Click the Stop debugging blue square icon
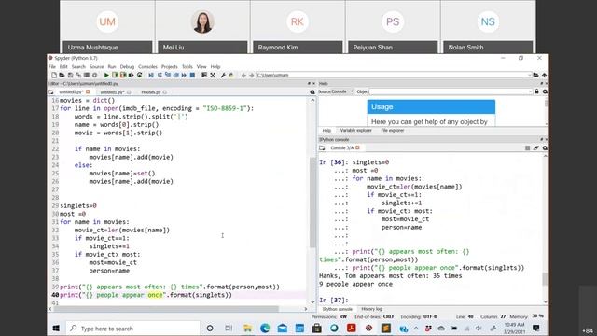This screenshot has width=597, height=336. (192, 75)
